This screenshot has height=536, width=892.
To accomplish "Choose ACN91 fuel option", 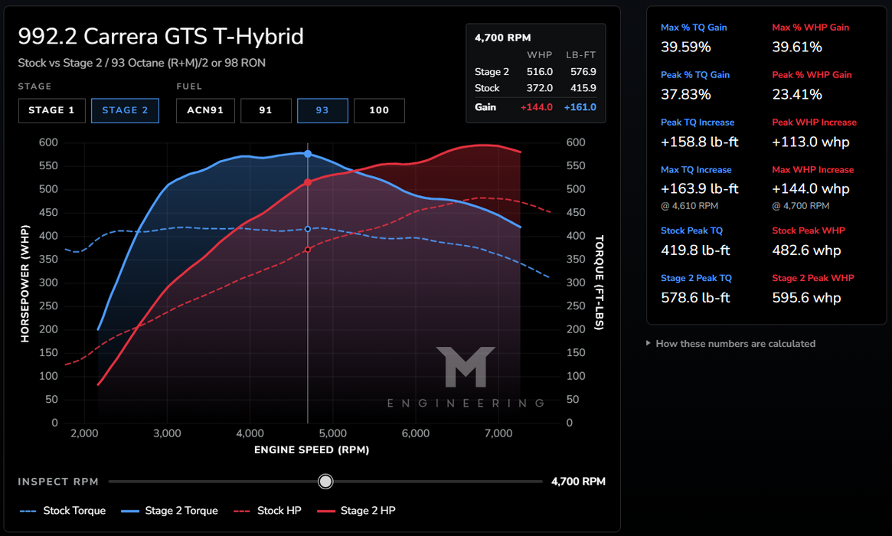I will pos(205,110).
